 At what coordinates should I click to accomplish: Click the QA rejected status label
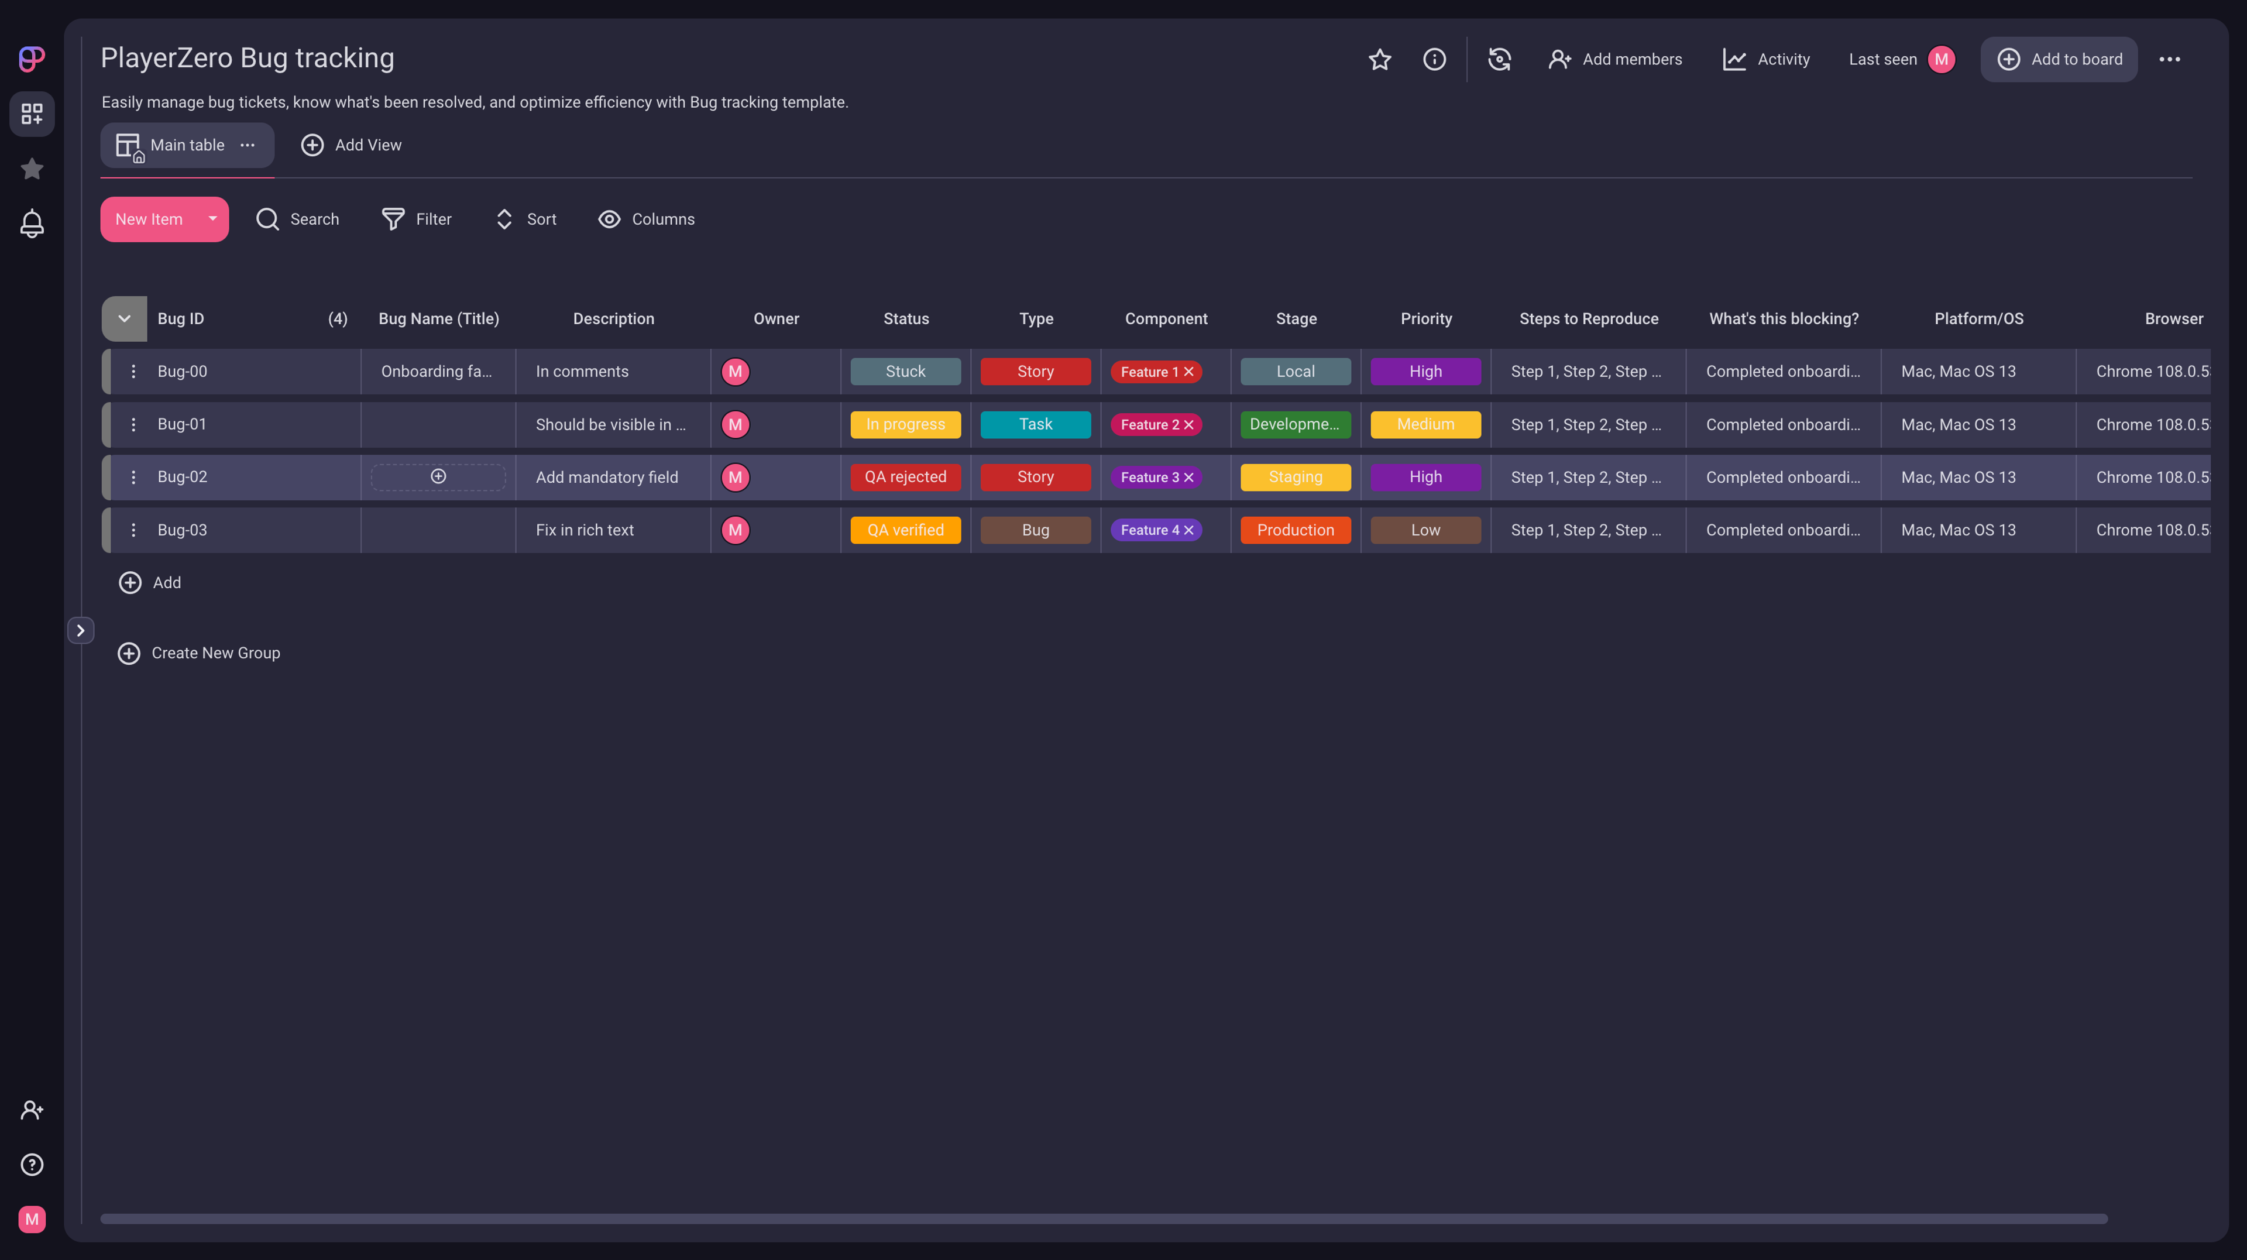click(x=905, y=478)
